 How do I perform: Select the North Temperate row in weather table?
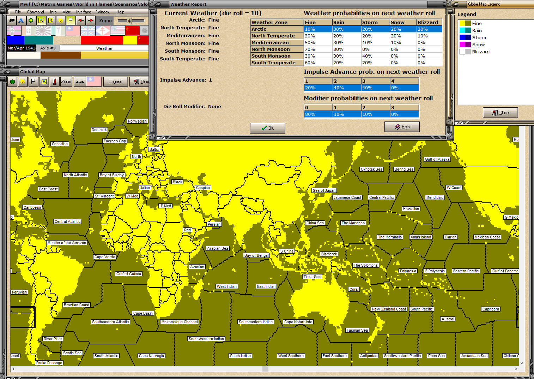point(346,36)
